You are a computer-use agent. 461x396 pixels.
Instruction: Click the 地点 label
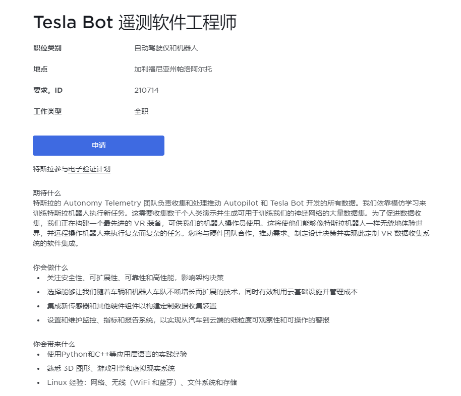40,69
